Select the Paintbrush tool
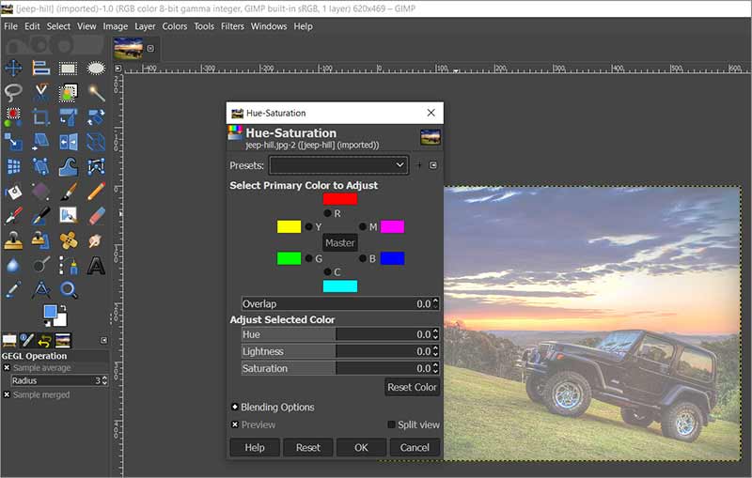752x478 pixels. [x=68, y=192]
